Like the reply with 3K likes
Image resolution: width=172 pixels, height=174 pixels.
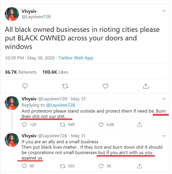(101, 166)
